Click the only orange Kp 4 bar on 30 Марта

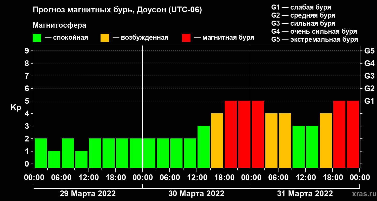(217, 140)
